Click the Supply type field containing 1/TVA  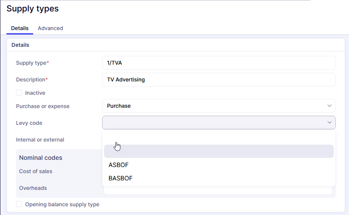point(218,63)
